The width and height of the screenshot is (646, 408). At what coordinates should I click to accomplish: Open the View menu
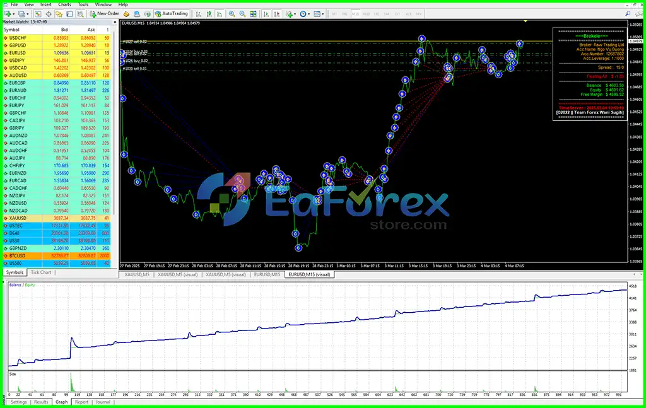(29, 4)
